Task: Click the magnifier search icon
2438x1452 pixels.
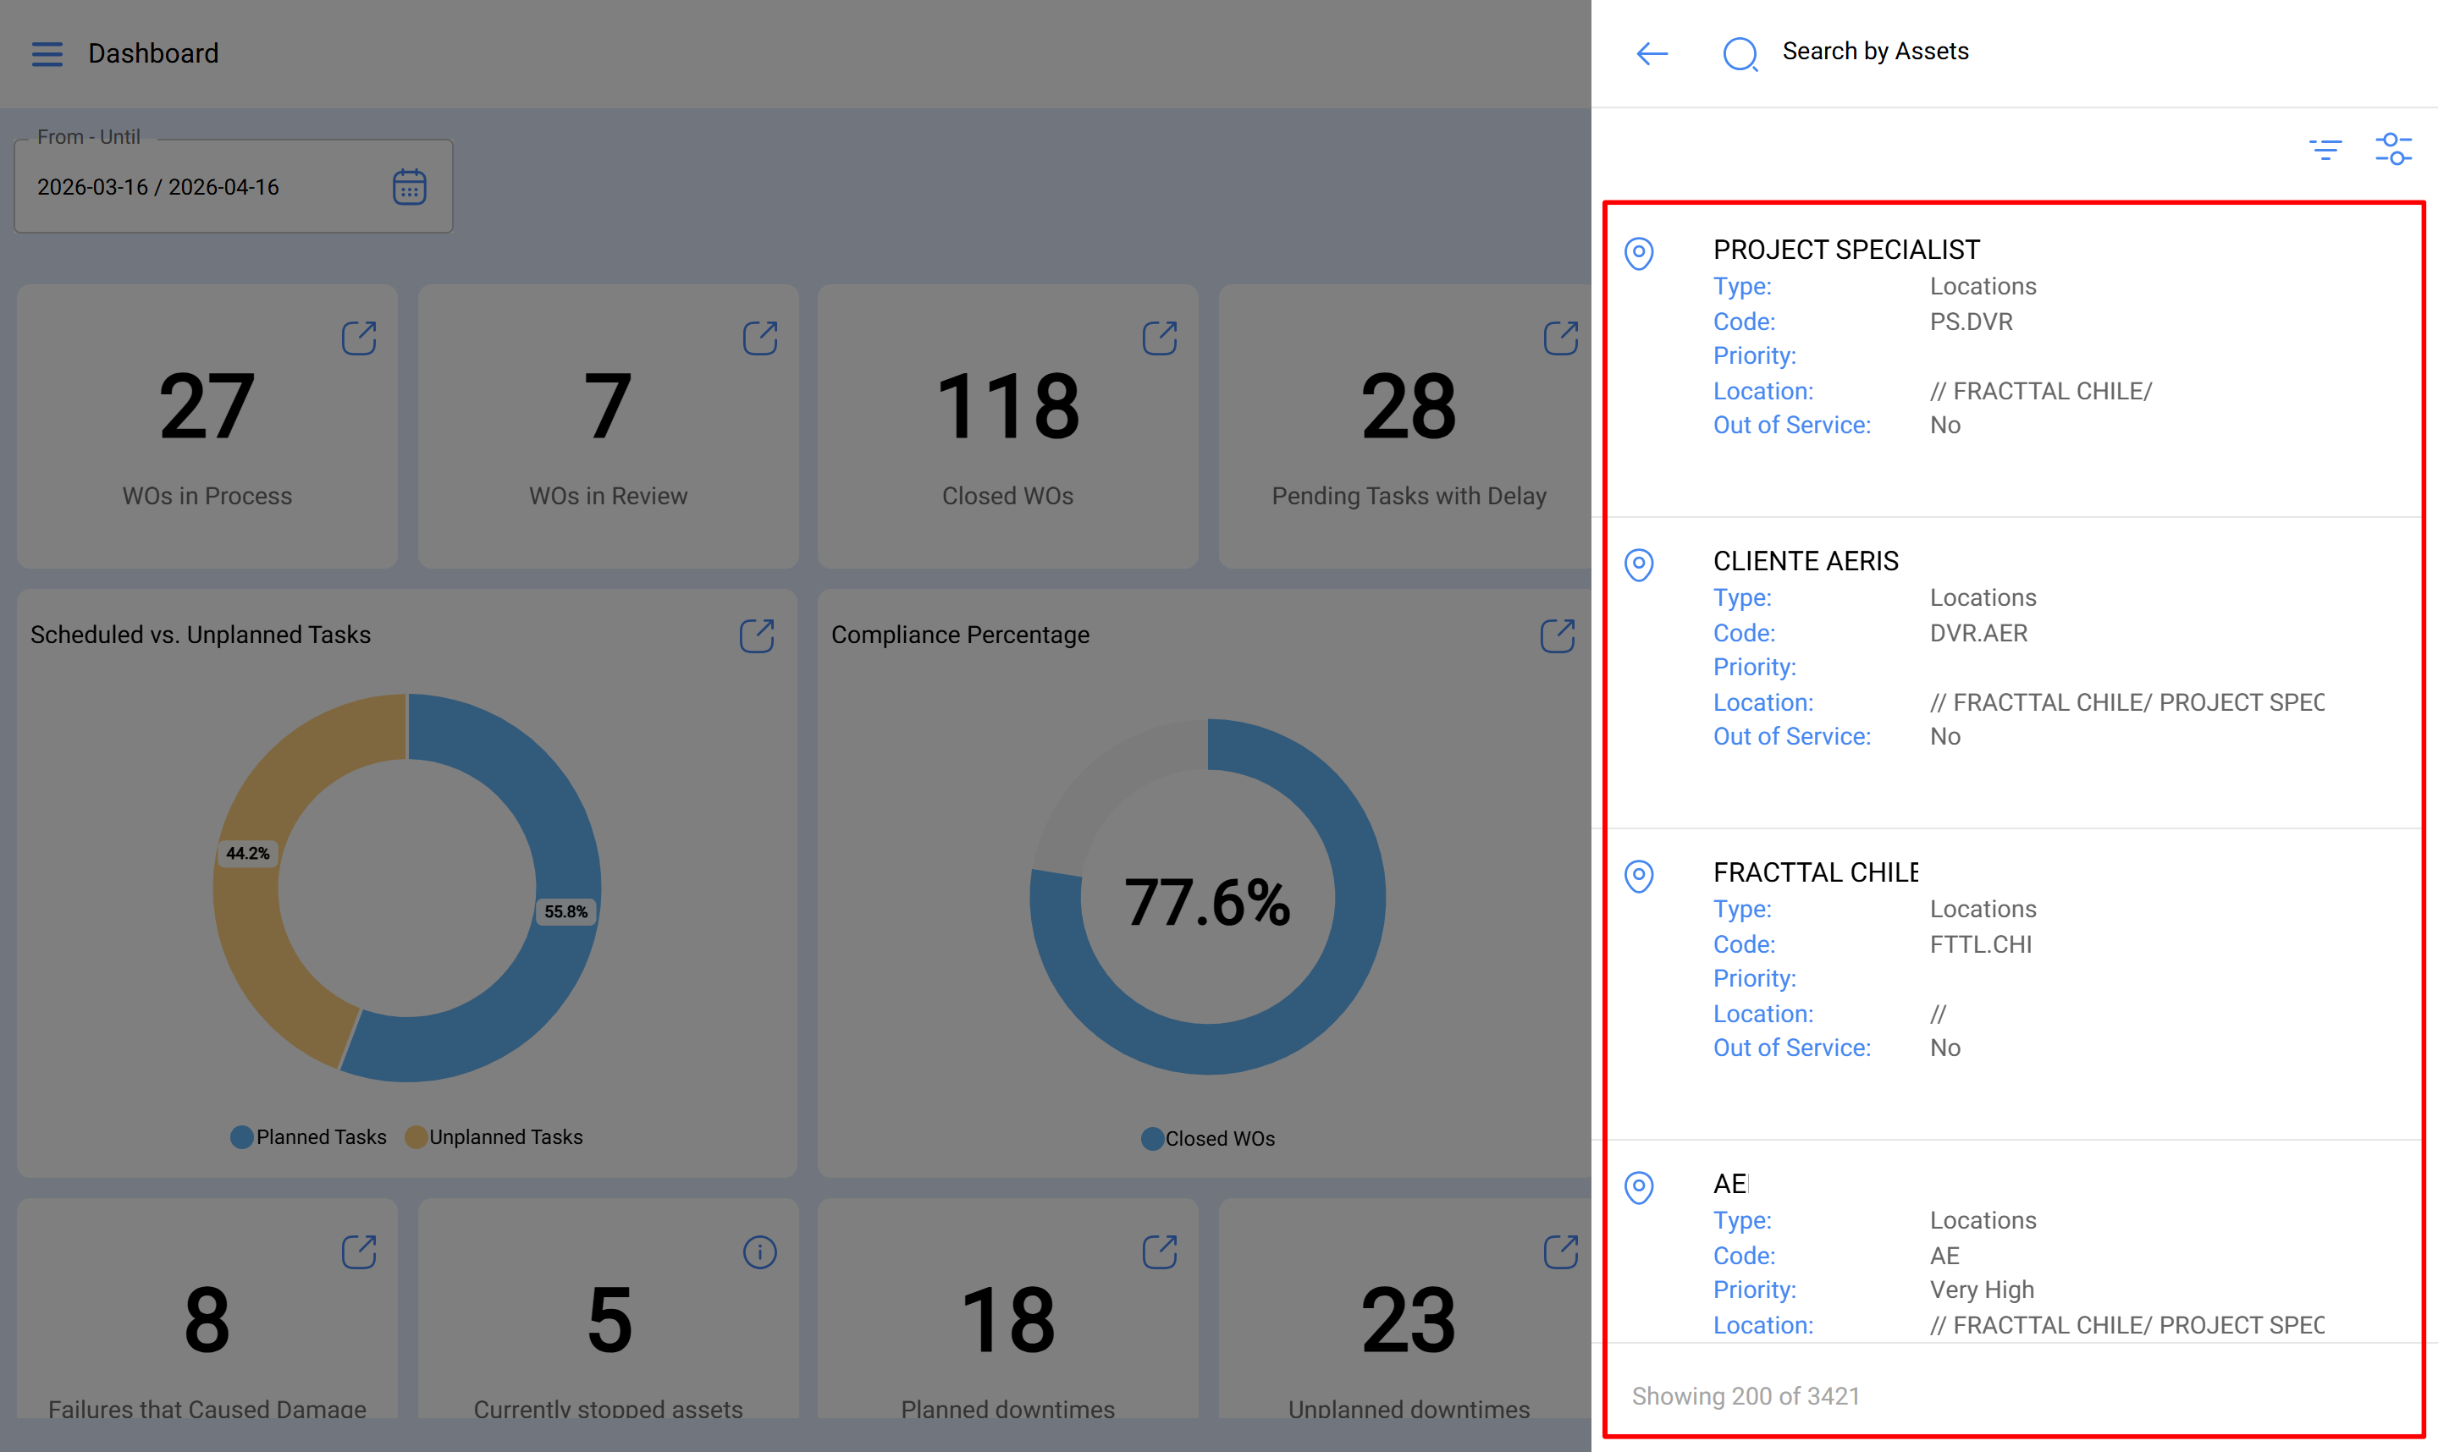Action: coord(1740,54)
